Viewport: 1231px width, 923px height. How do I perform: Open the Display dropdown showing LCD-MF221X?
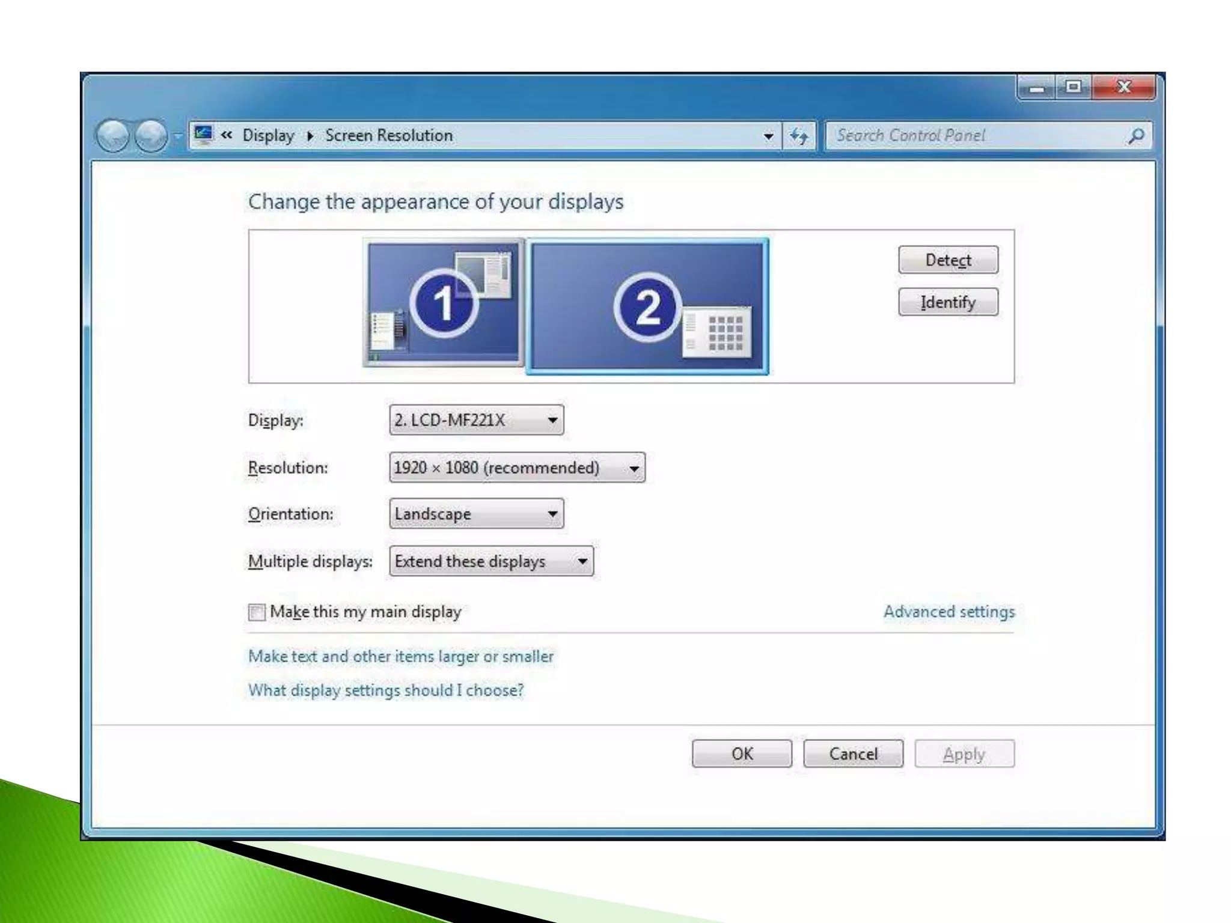pyautogui.click(x=476, y=420)
